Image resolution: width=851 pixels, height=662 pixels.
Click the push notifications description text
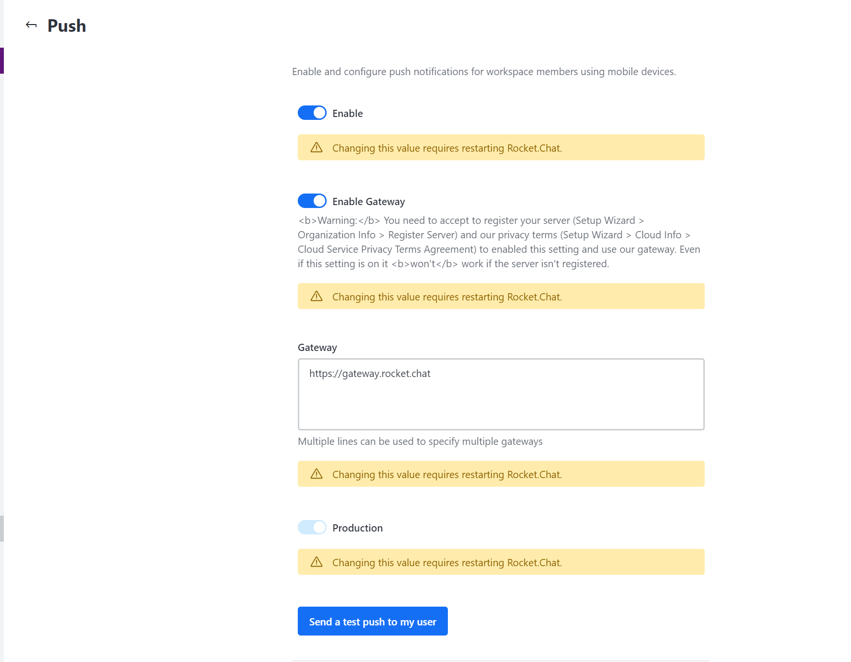(484, 71)
